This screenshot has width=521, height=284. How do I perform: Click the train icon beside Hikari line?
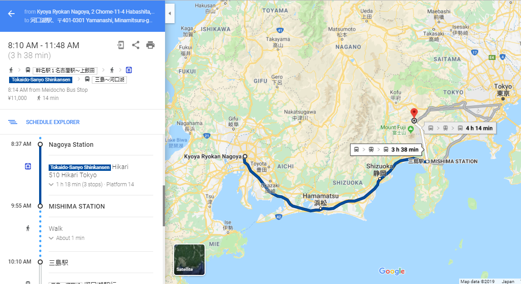28,166
